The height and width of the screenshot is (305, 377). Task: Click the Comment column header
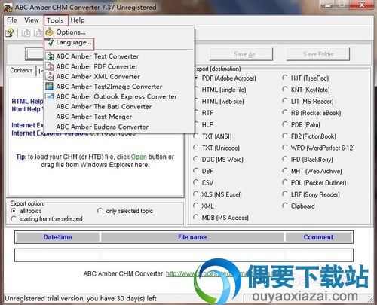coord(318,237)
